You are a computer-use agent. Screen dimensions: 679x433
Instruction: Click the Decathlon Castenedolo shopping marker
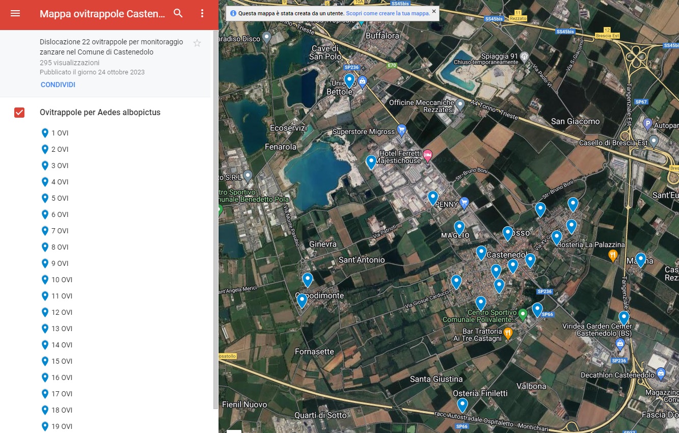(x=661, y=373)
